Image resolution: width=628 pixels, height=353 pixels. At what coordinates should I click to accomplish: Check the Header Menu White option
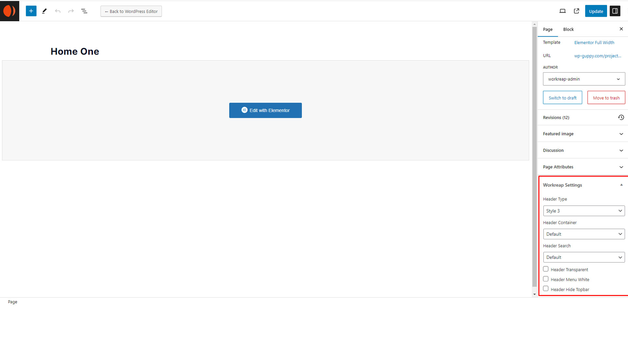[546, 279]
